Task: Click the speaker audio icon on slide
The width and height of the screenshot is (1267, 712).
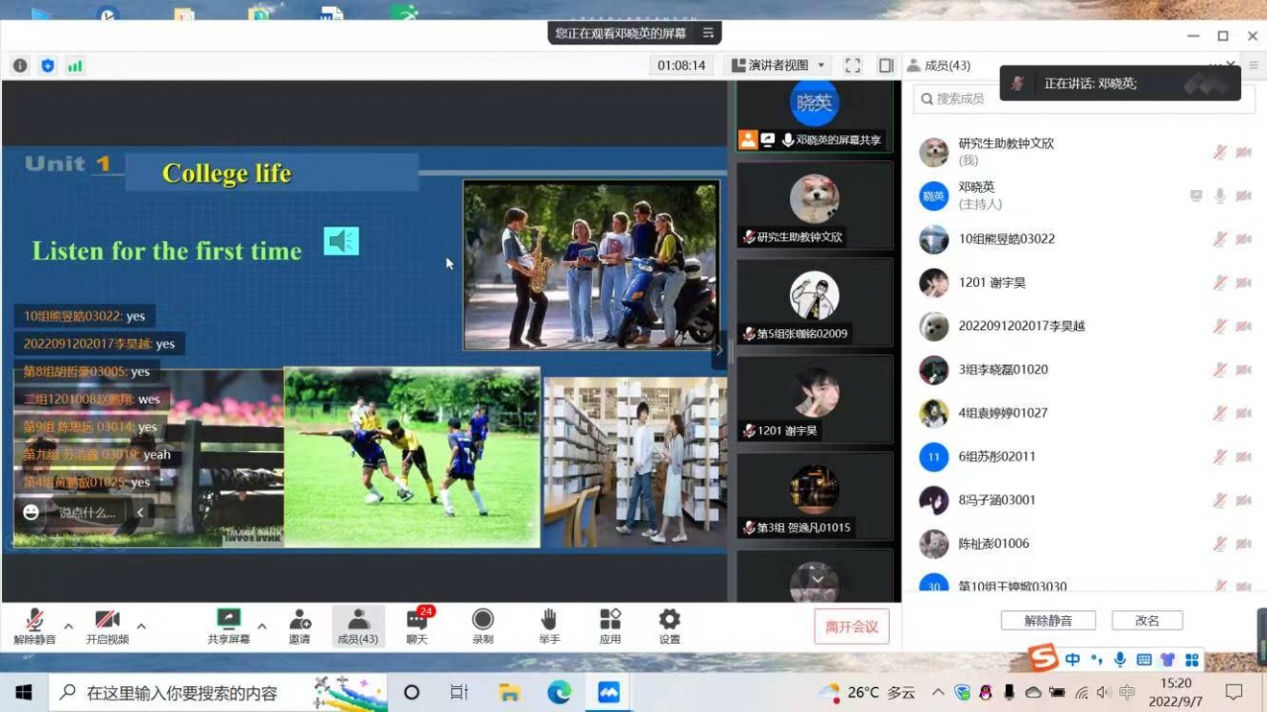Action: pos(341,241)
